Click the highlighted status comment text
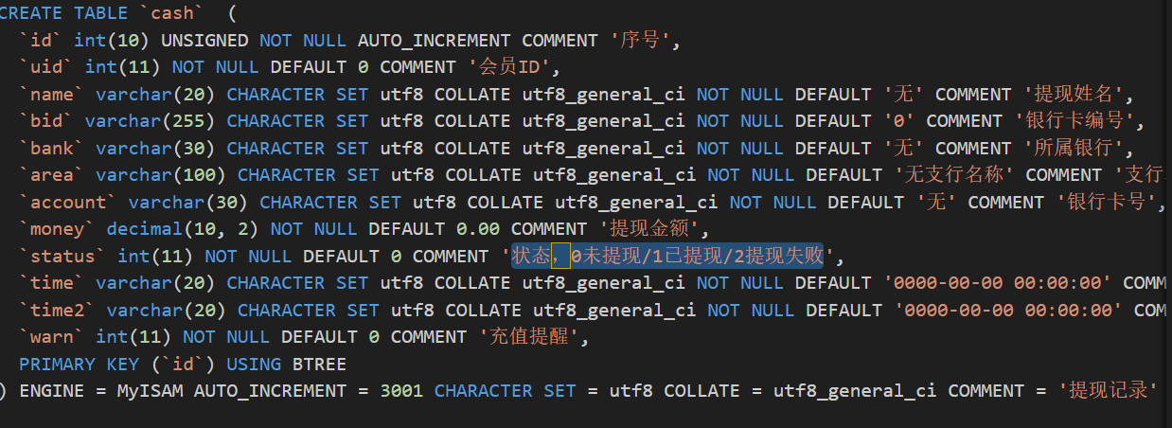The image size is (1172, 428). (x=667, y=257)
